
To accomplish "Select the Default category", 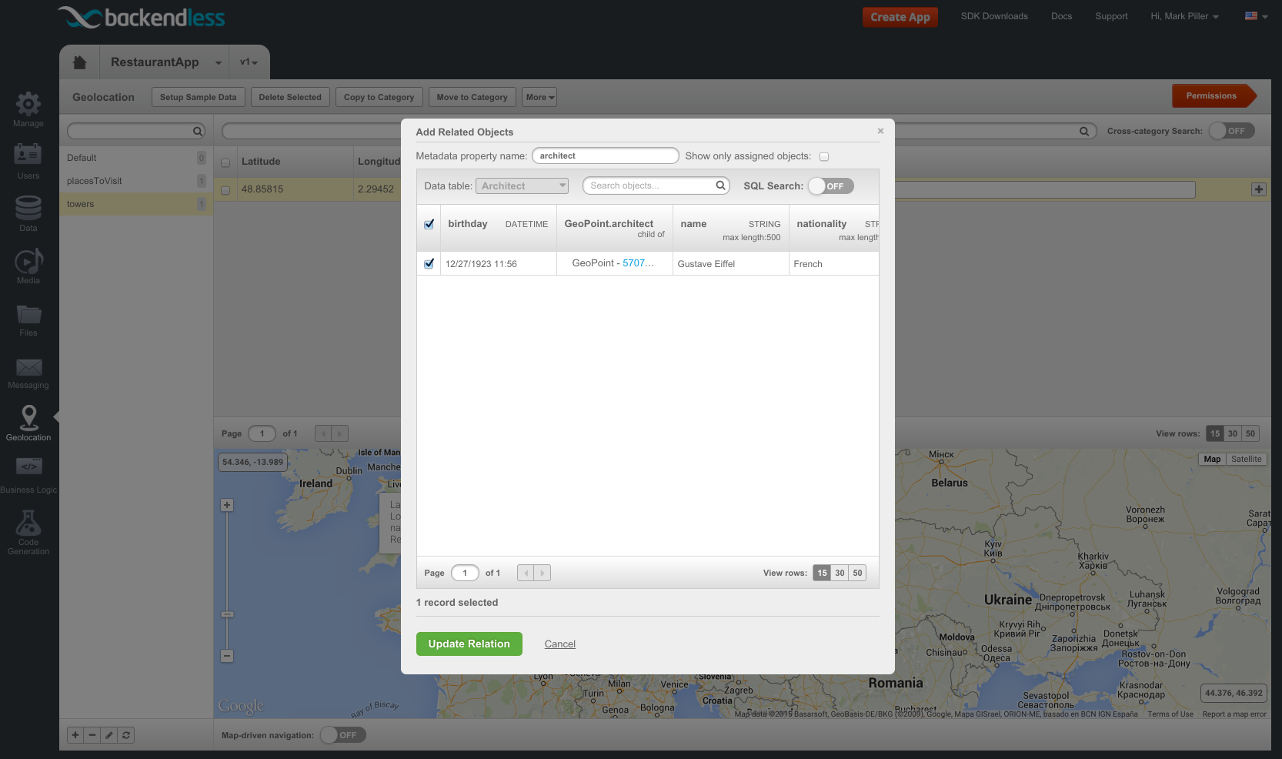I will [x=136, y=158].
